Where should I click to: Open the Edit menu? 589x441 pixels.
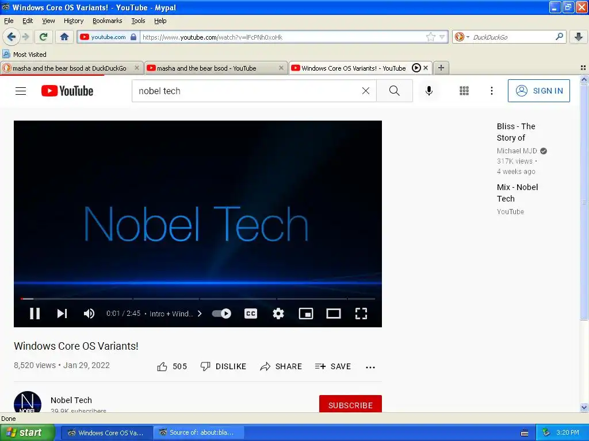pyautogui.click(x=28, y=21)
